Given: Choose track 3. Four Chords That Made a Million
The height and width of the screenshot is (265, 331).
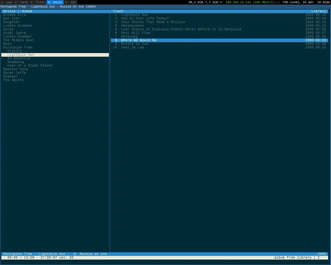Looking at the screenshot, I should click(220, 22).
